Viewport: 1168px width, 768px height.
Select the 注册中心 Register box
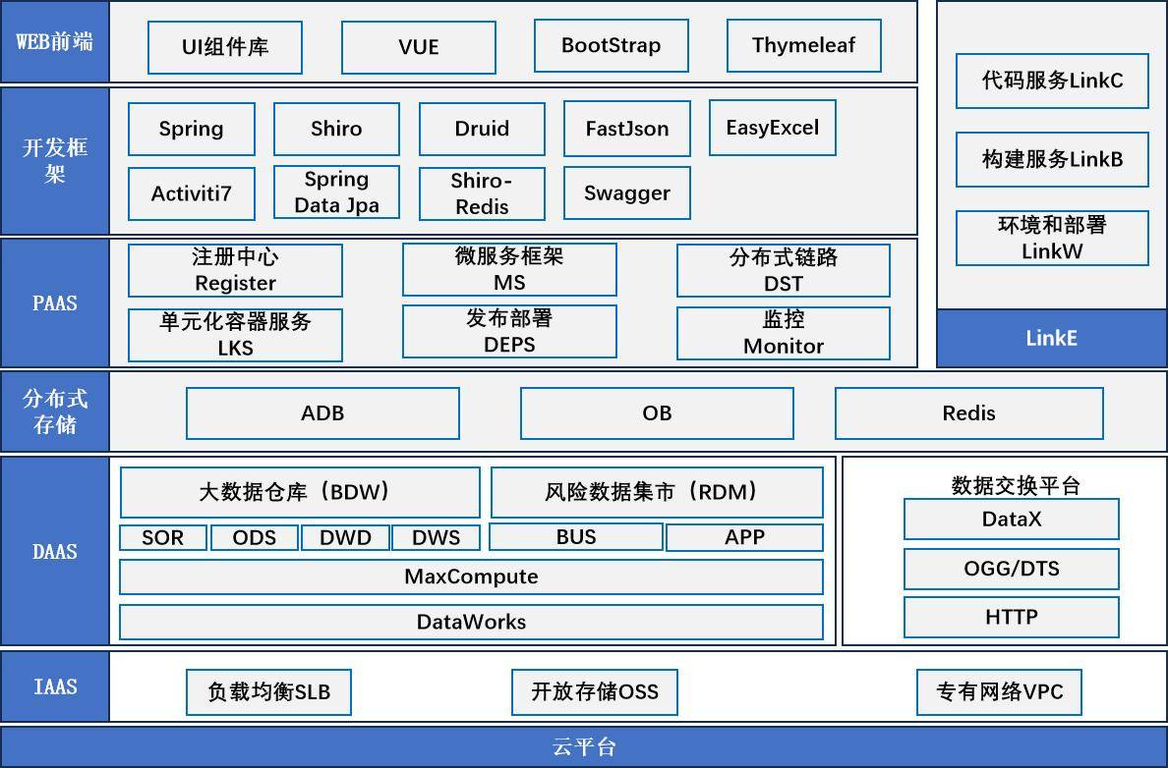pos(235,270)
